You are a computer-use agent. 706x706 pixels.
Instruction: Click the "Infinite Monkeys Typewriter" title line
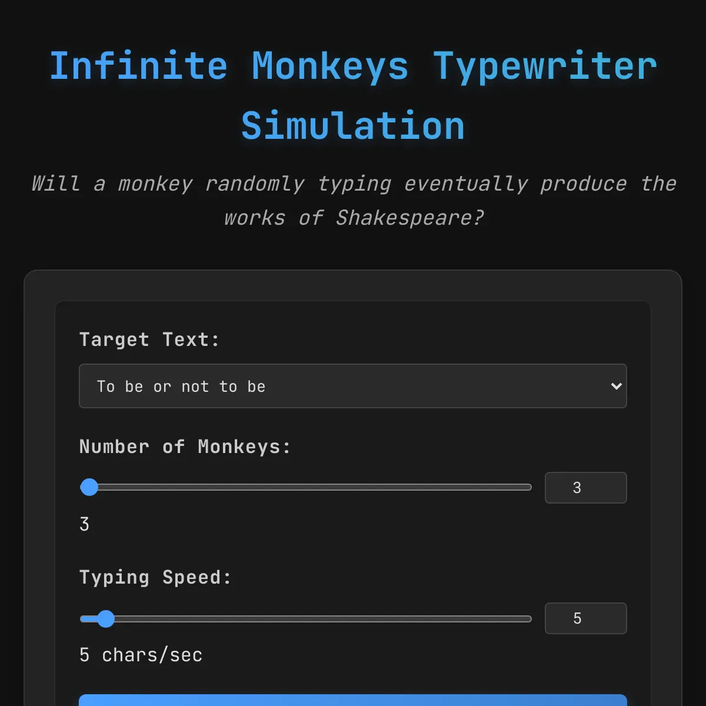(x=353, y=66)
